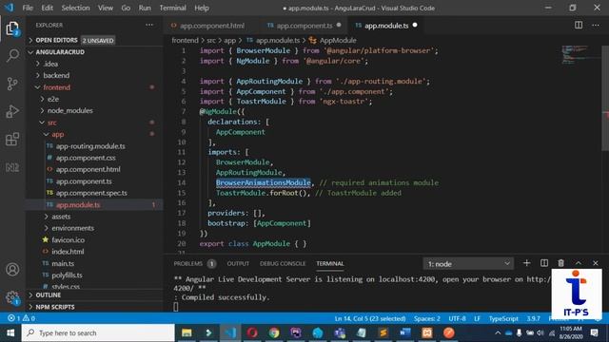Viewport: 609px width, 342px height.
Task: Open XAMPP from the taskbar
Action: tap(427, 332)
